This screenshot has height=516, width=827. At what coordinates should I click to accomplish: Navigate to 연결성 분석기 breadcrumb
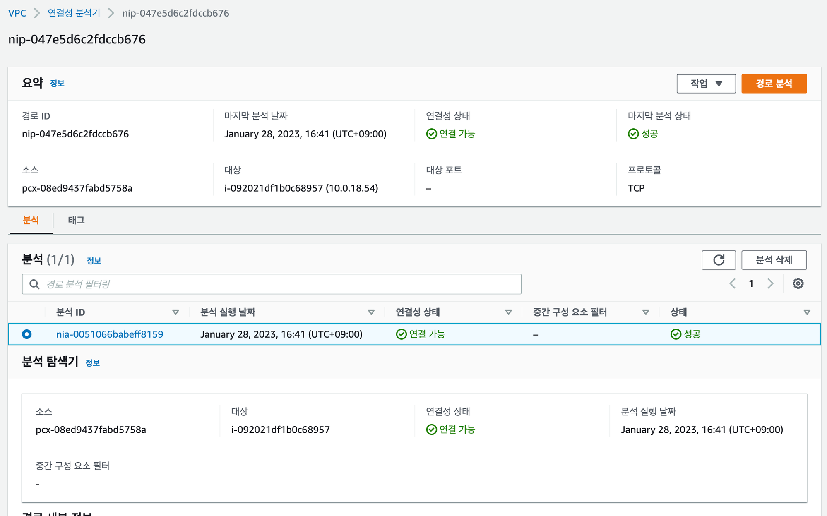pos(74,13)
